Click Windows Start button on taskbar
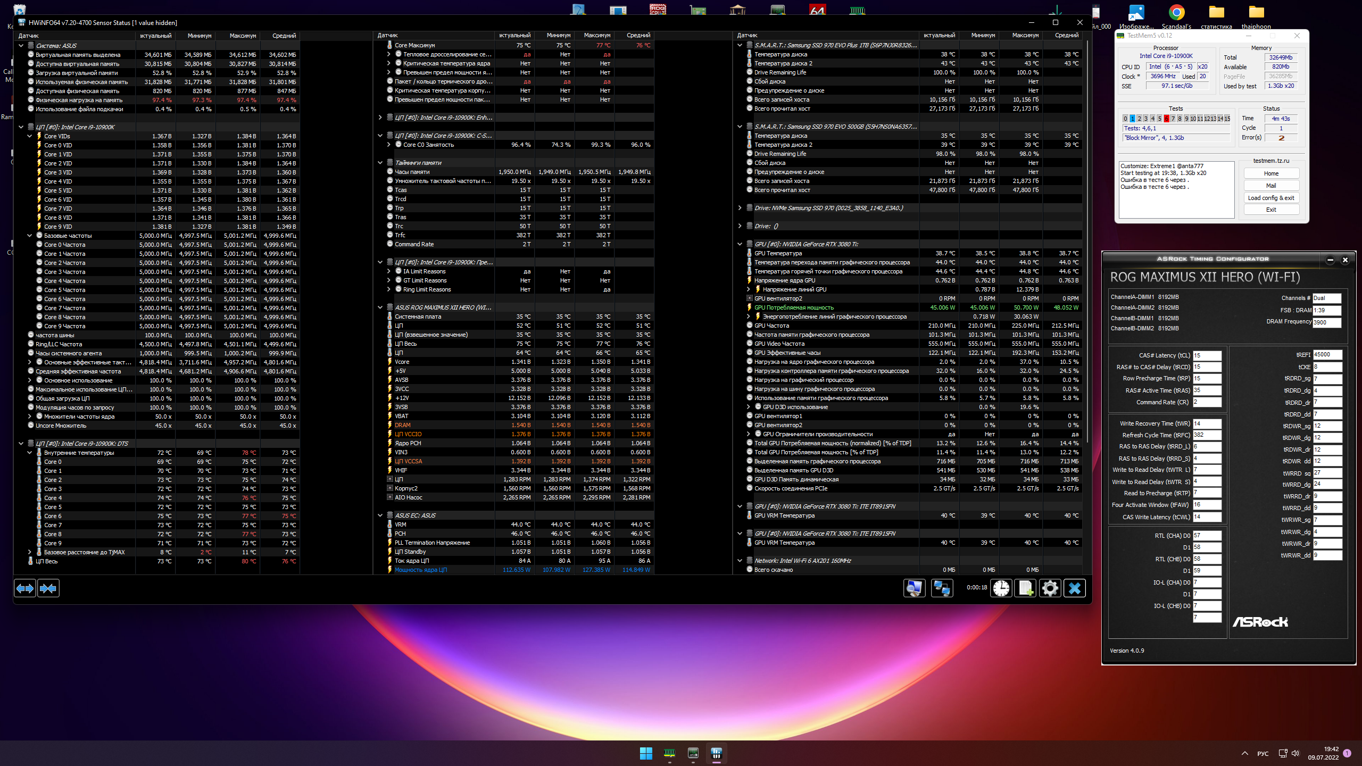 point(646,753)
